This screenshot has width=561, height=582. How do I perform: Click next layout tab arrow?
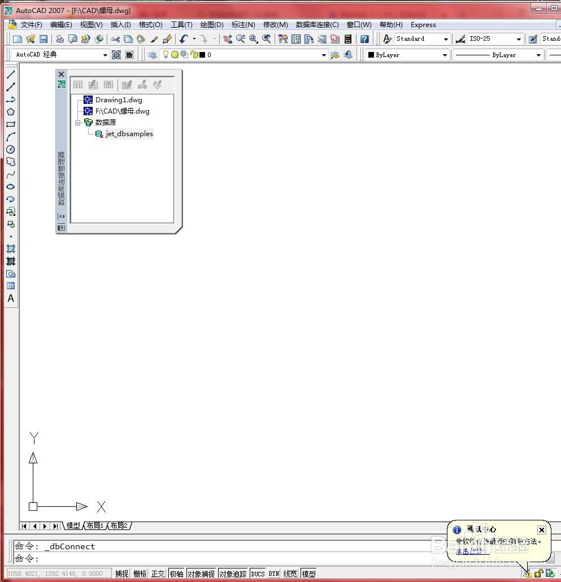pyautogui.click(x=45, y=526)
